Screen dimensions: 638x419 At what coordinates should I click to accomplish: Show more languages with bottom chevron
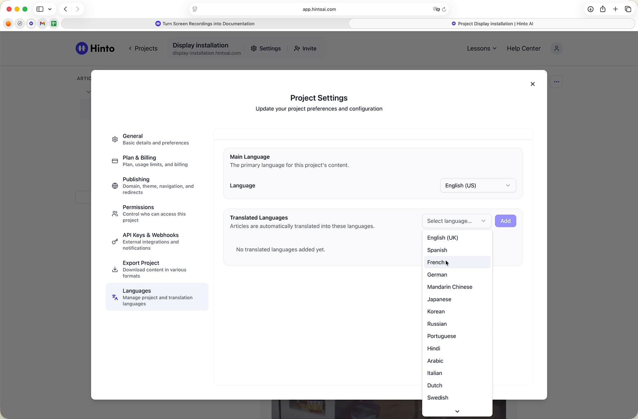[x=457, y=411]
